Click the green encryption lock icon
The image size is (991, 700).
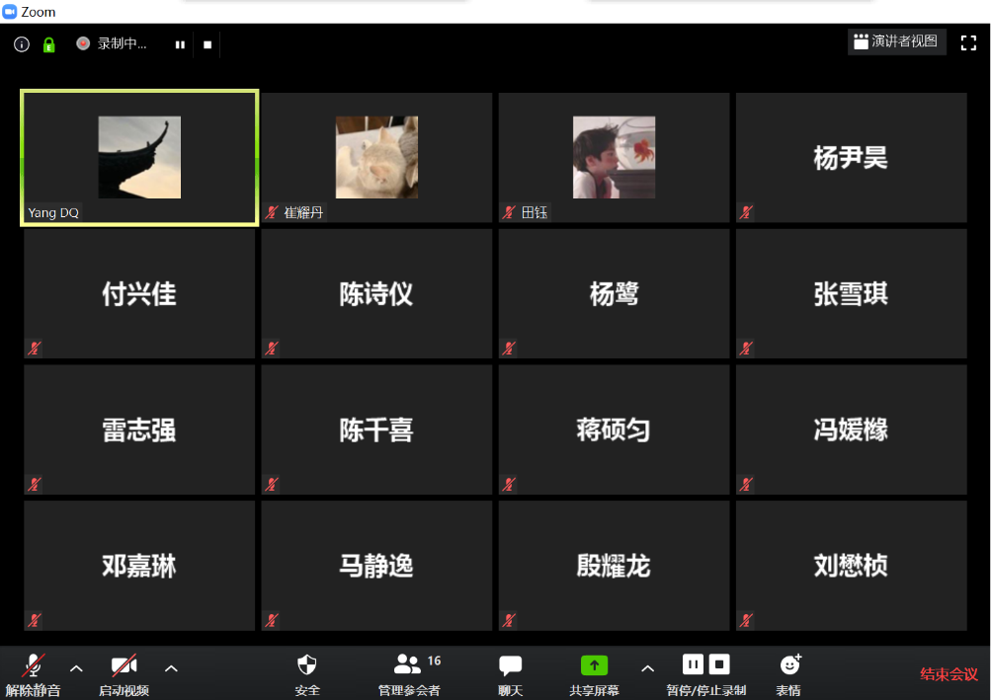(48, 44)
